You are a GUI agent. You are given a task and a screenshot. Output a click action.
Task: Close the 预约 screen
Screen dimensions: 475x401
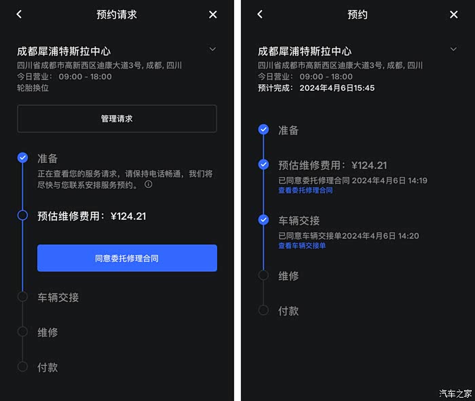tap(453, 14)
